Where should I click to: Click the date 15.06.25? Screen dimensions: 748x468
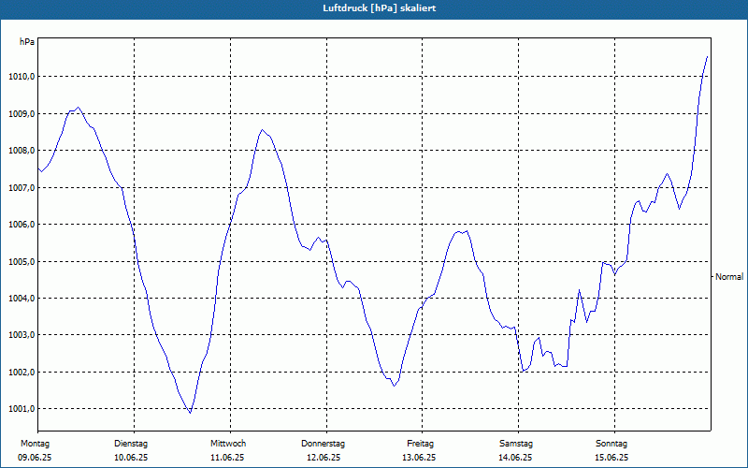coord(611,458)
